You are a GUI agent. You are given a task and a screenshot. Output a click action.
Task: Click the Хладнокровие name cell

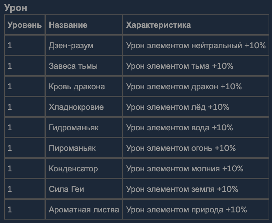pyautogui.click(x=84, y=107)
